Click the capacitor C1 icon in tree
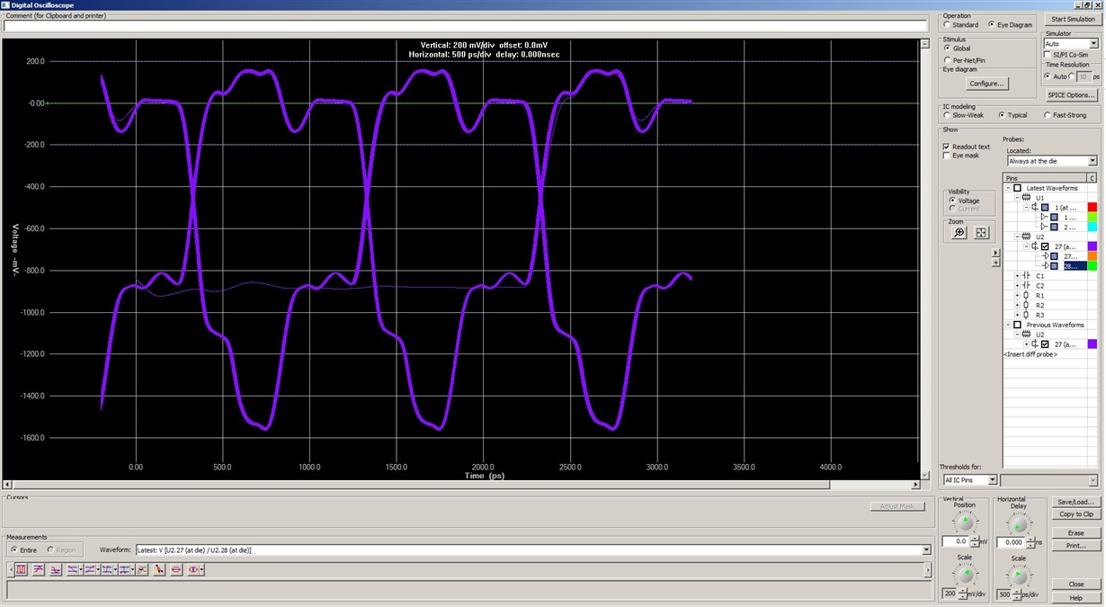The width and height of the screenshot is (1106, 607). (x=1027, y=276)
